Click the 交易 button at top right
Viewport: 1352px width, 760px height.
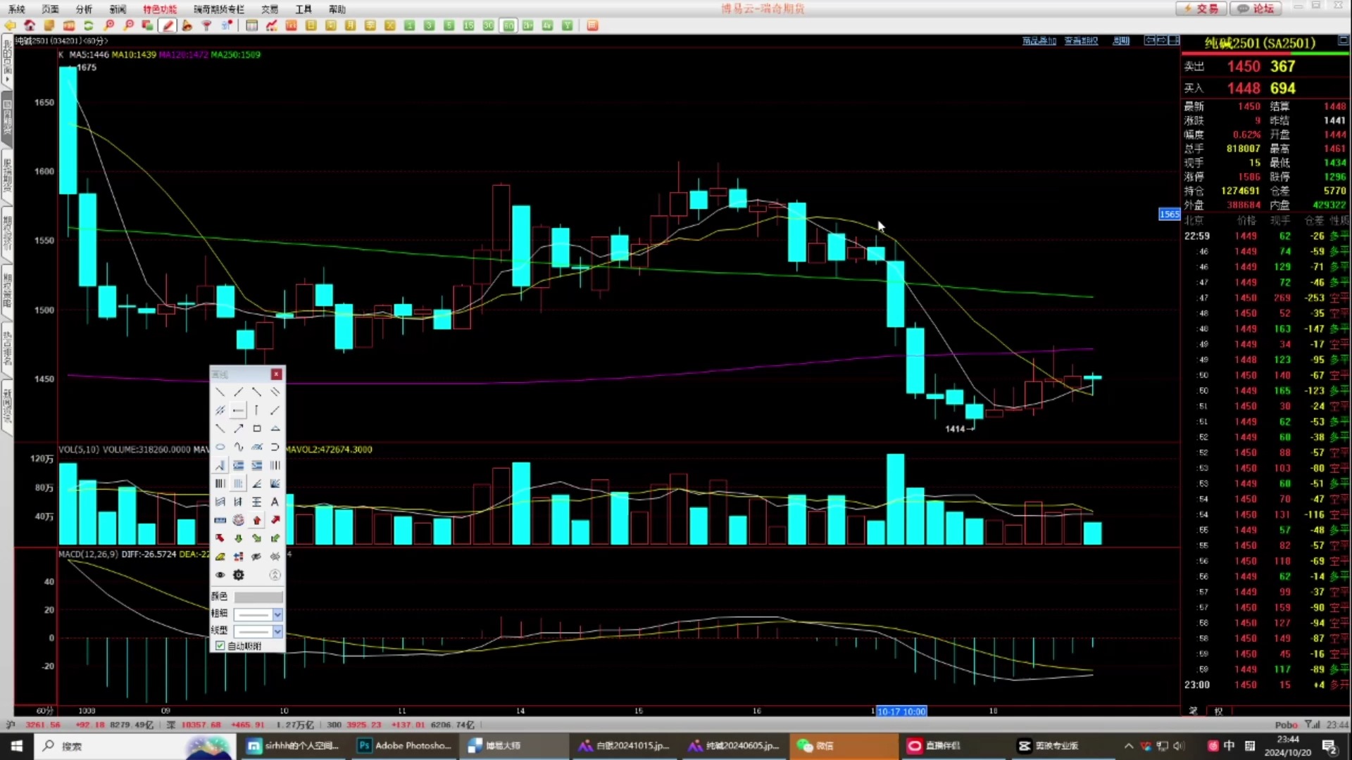coord(1201,8)
